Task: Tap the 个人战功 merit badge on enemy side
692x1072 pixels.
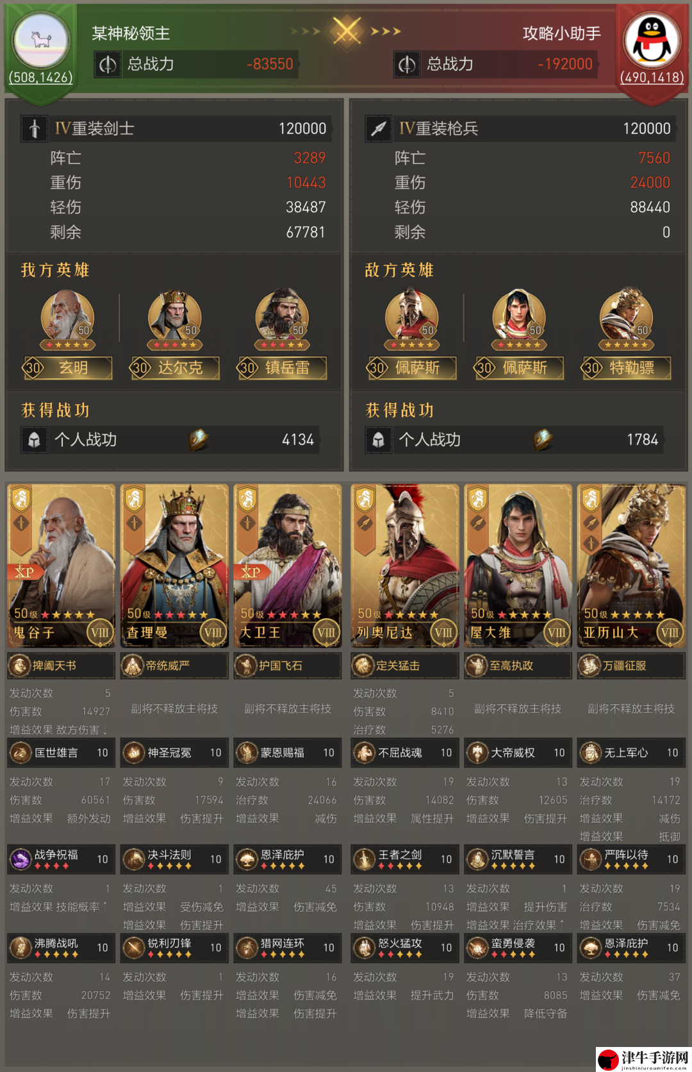Action: (x=543, y=439)
